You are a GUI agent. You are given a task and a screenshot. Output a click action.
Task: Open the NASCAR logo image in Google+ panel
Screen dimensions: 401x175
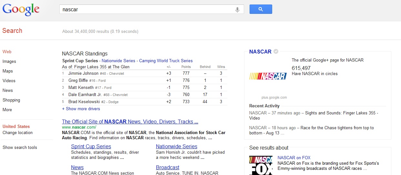coord(268,76)
